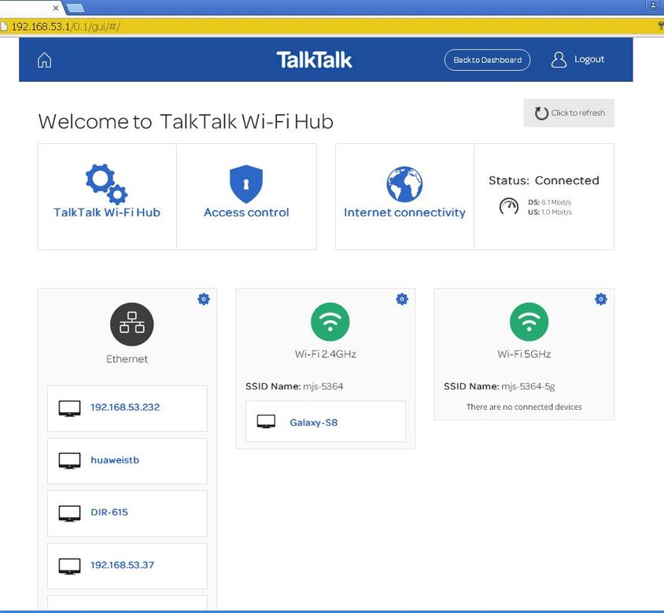Open Ethernet settings gear icon
This screenshot has width=664, height=613.
coord(204,299)
